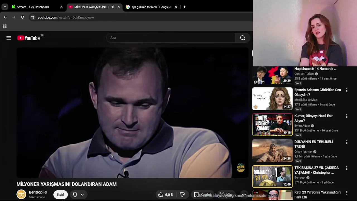
Task: Go forward with browser forward arrow
Action: [14, 17]
